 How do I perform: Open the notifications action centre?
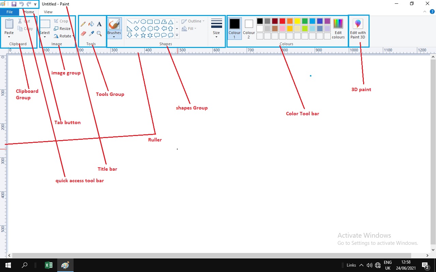pyautogui.click(x=425, y=265)
